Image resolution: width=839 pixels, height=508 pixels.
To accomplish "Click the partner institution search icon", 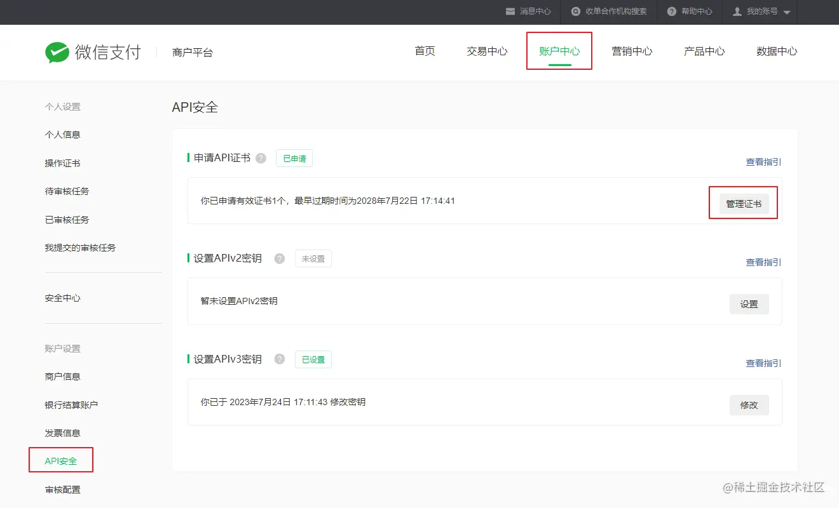I will [x=576, y=11].
